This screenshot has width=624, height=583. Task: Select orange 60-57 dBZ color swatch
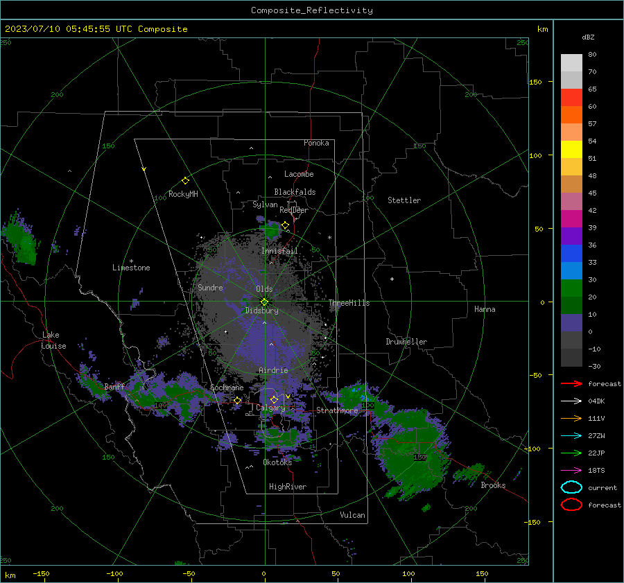[x=571, y=114]
